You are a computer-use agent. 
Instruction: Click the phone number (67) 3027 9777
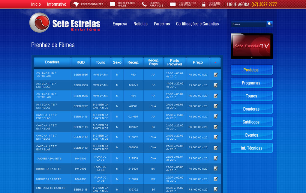tap(264, 4)
